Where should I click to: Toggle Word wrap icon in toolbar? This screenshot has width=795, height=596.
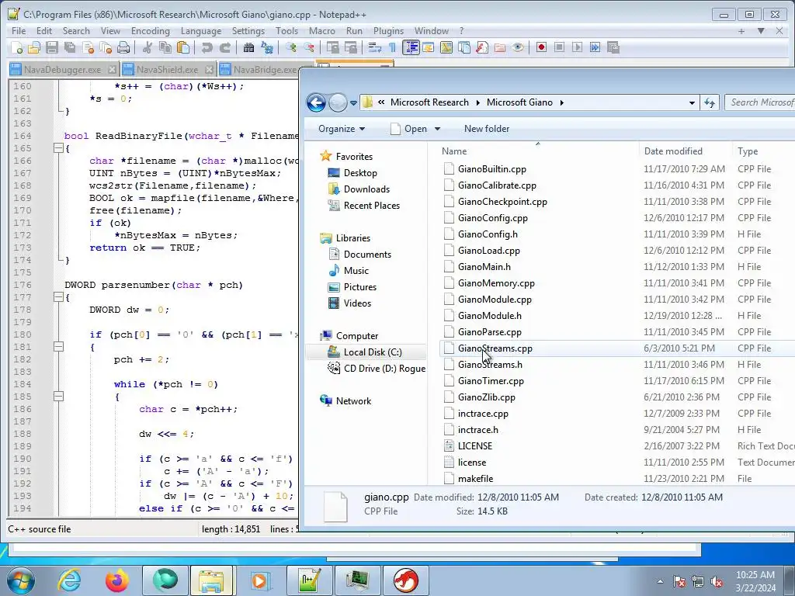pyautogui.click(x=375, y=47)
